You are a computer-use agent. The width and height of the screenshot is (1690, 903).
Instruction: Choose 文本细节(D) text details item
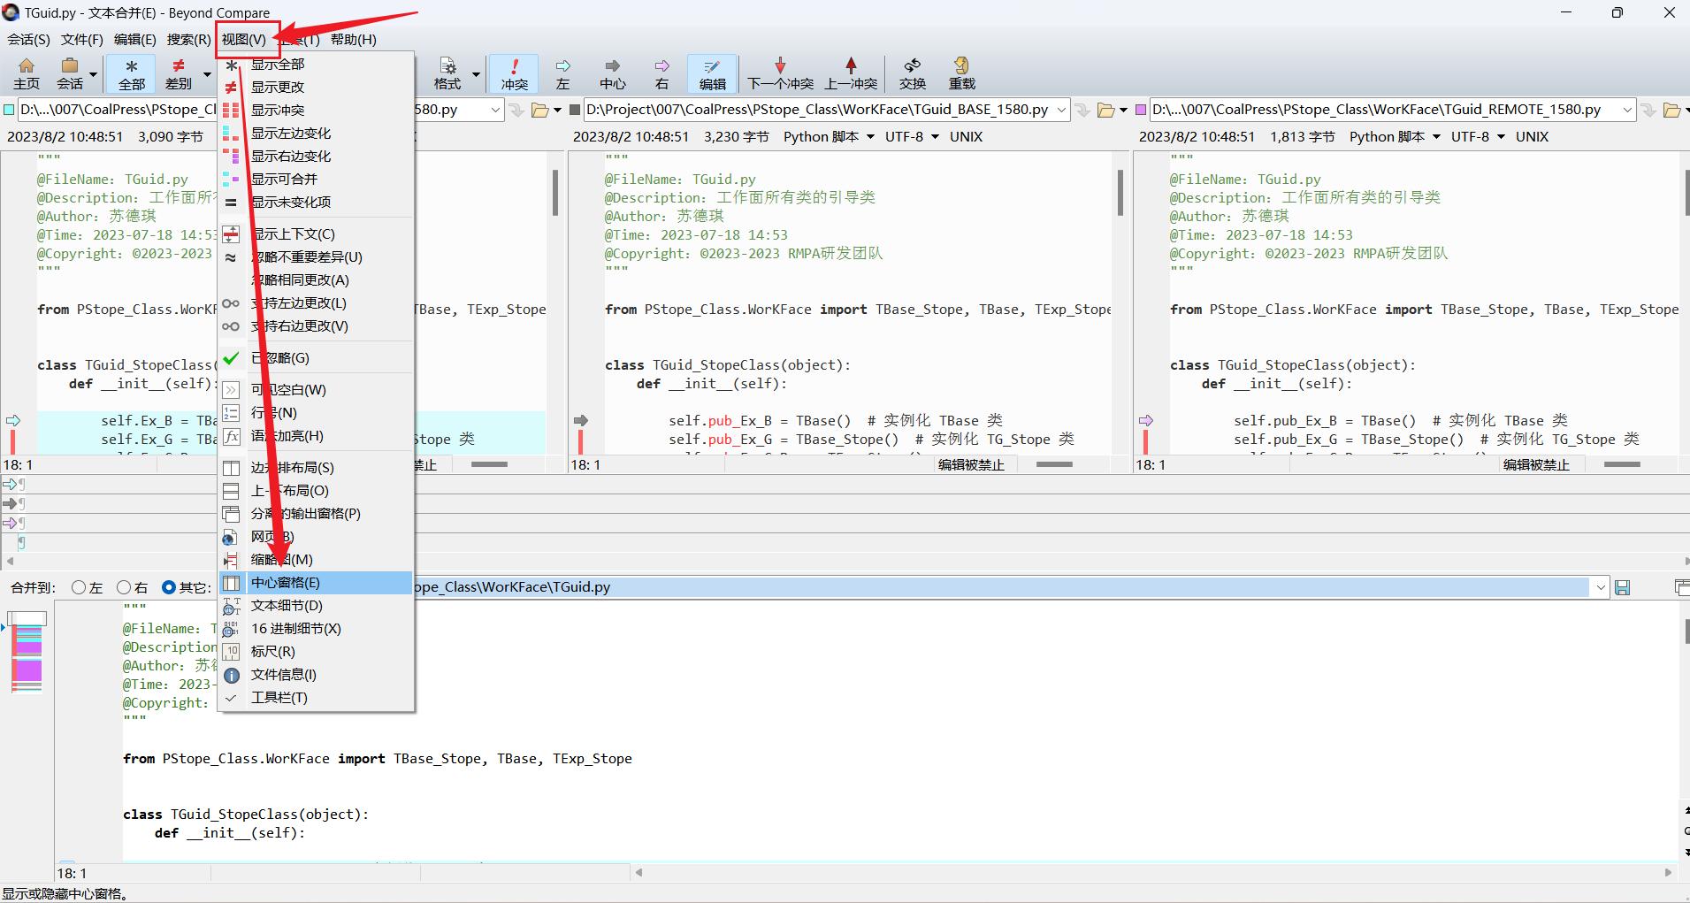coord(316,606)
